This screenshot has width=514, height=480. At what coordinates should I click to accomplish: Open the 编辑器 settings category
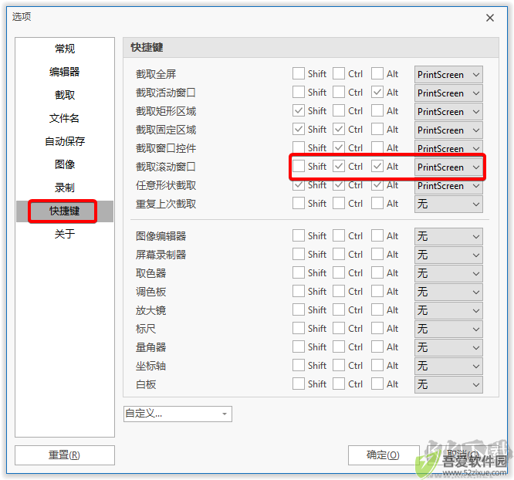[65, 72]
